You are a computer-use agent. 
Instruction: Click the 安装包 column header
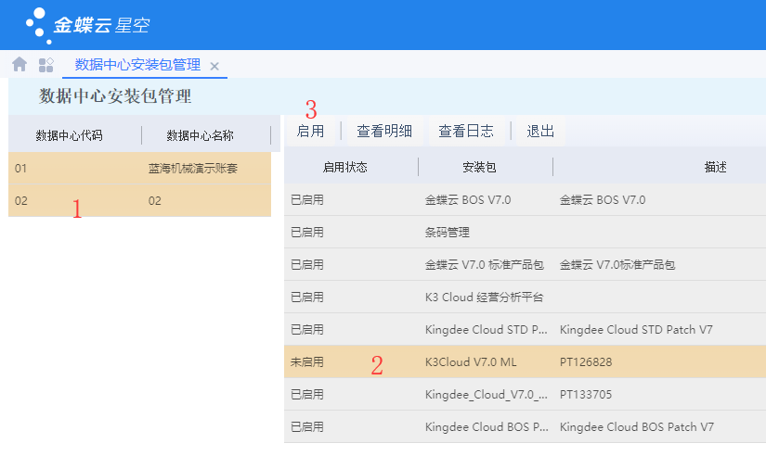click(x=479, y=167)
